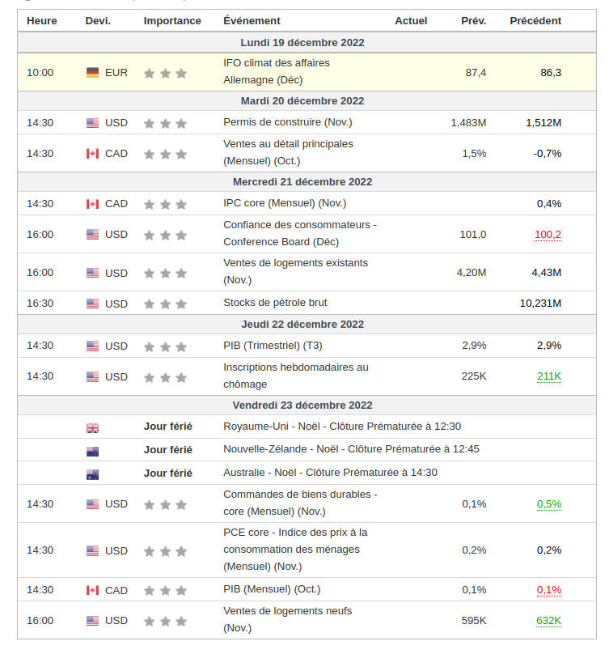This screenshot has width=609, height=654.
Task: Click the Précédent column header
Action: 535,21
